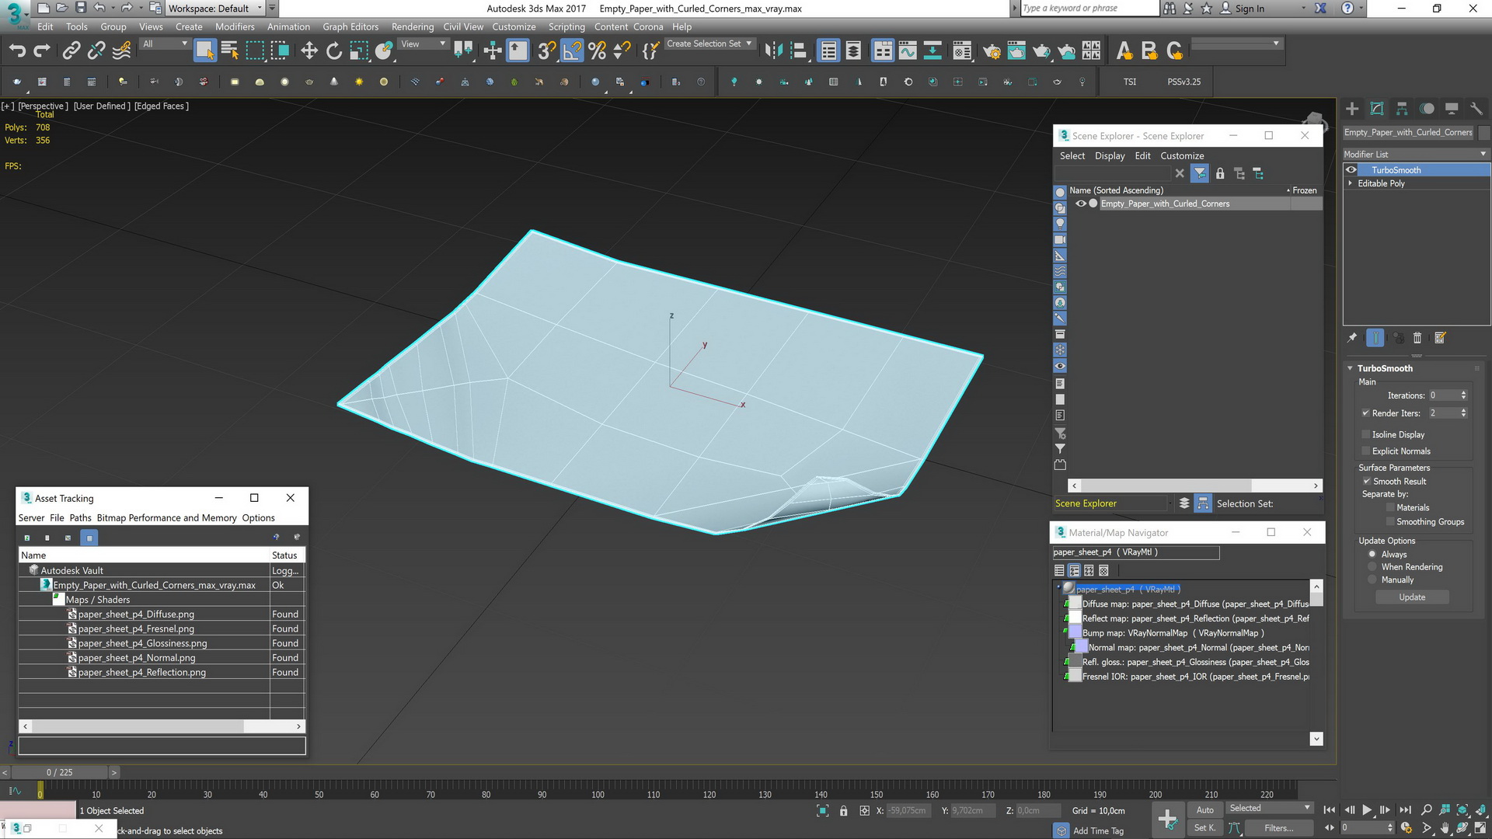Click Play Animation button
Image resolution: width=1492 pixels, height=839 pixels.
(x=1367, y=809)
